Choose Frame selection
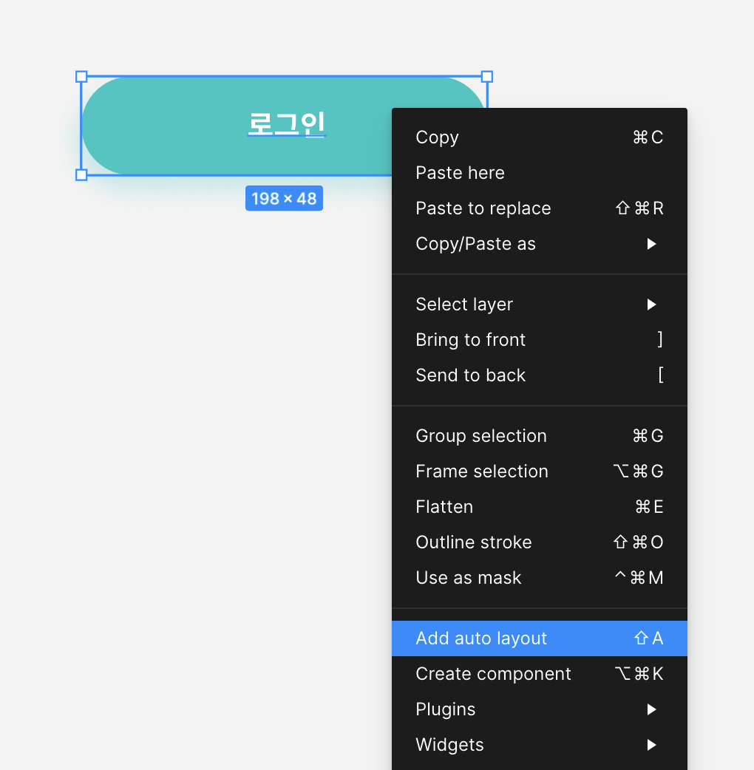The image size is (754, 770). [x=481, y=471]
